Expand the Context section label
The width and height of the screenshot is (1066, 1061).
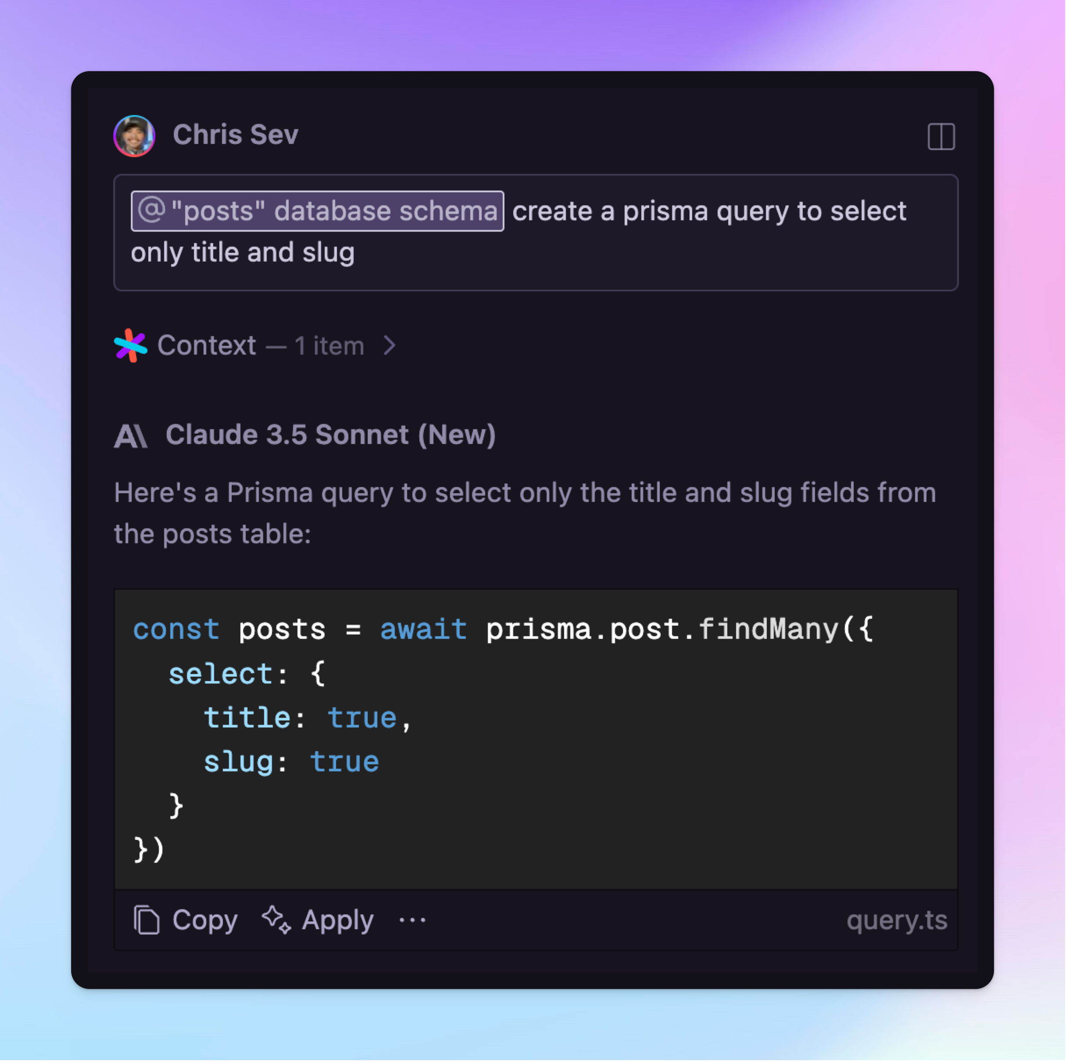pyautogui.click(x=207, y=345)
